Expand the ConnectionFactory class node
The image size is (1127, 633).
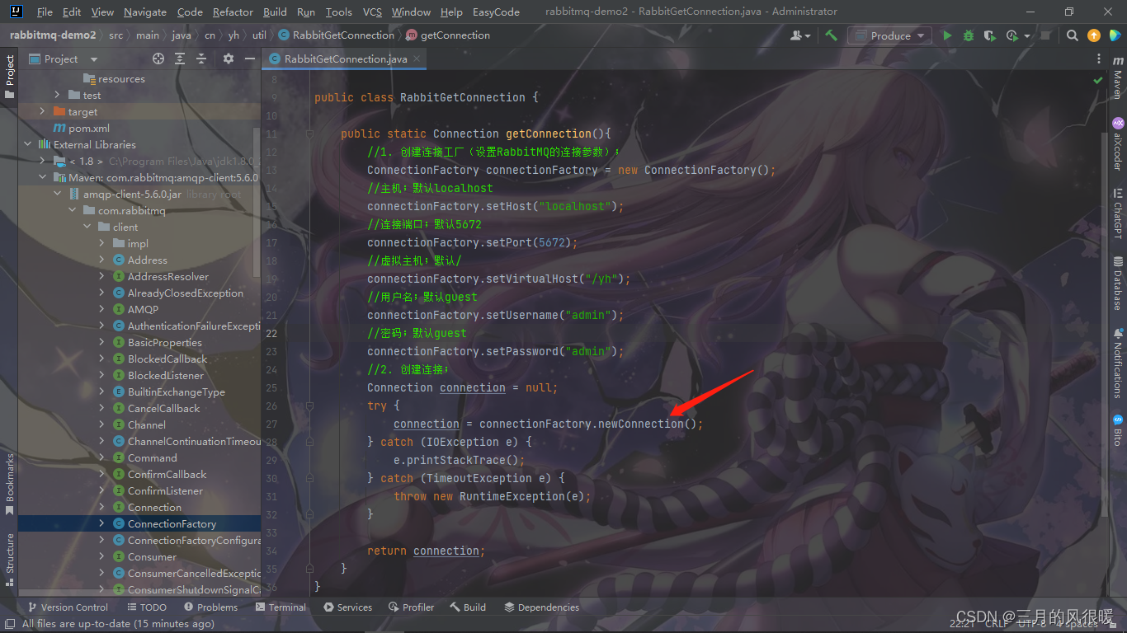click(x=101, y=523)
